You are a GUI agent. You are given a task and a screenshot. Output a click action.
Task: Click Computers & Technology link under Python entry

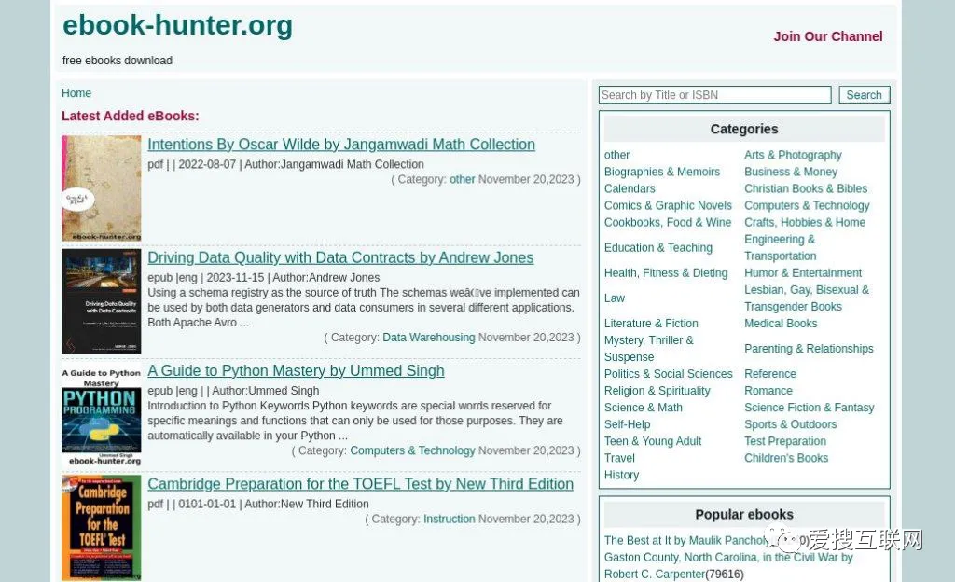(412, 450)
